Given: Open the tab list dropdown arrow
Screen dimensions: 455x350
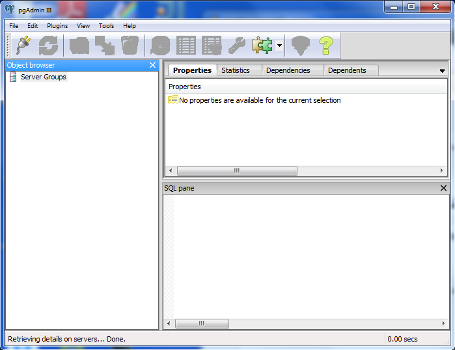Looking at the screenshot, I should [442, 70].
